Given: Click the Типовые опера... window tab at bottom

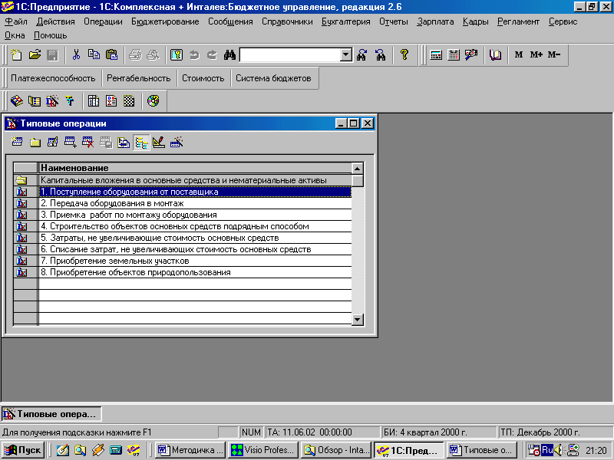Looking at the screenshot, I should 51,414.
